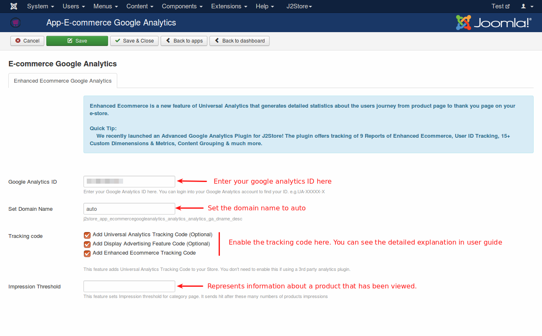Click the 'Impression Threshold' label
Image resolution: width=542 pixels, height=336 pixels.
pos(35,287)
